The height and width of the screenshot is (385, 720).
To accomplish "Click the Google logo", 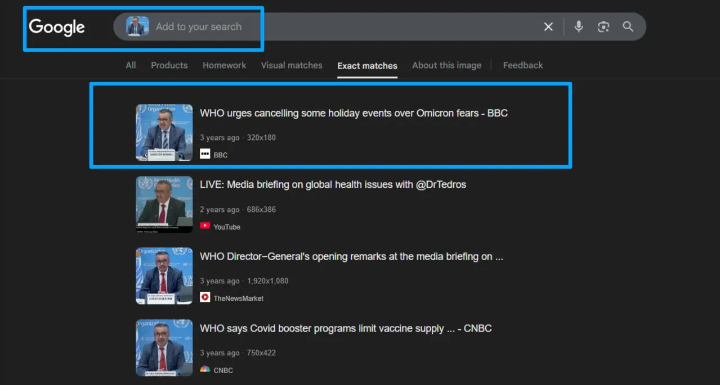I will click(x=57, y=27).
